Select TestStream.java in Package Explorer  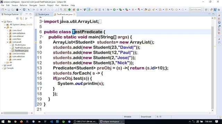point(22,51)
